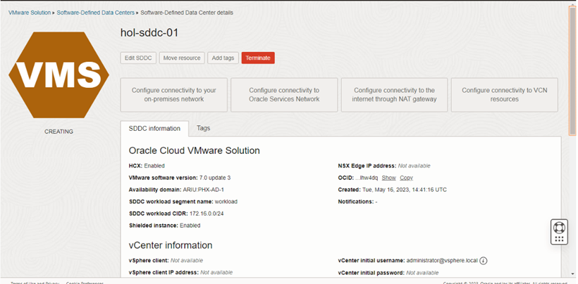Click the Edit SDDC button
Image resolution: width=578 pixels, height=284 pixels.
pos(138,58)
